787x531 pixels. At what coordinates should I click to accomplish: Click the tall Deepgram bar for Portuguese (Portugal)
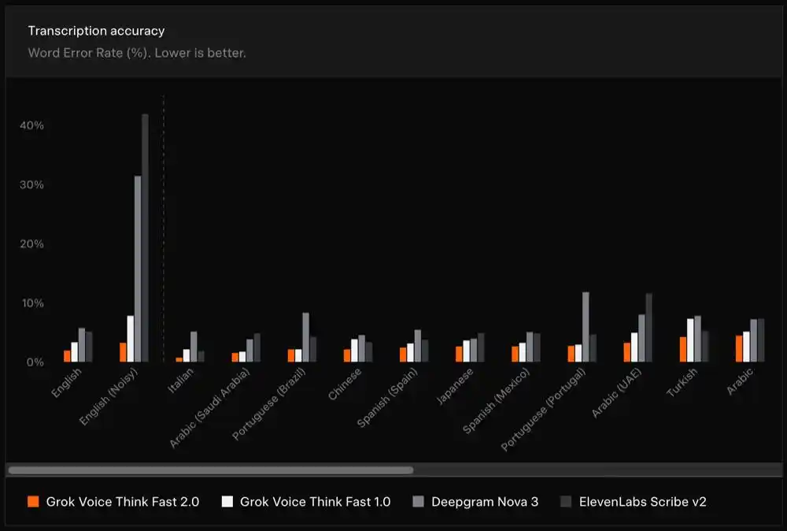point(586,327)
